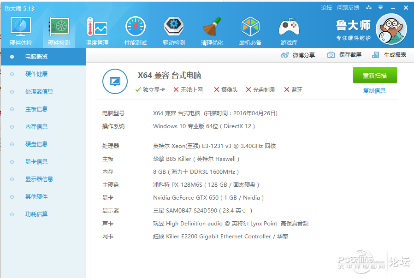Click 8 GB 海力士 DDR3L memory value
414x278 pixels.
pyautogui.click(x=196, y=172)
